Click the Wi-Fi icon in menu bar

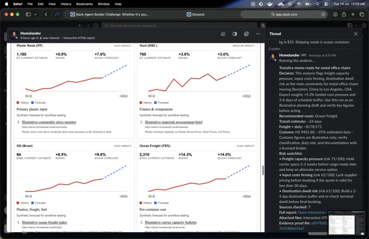point(298,4)
